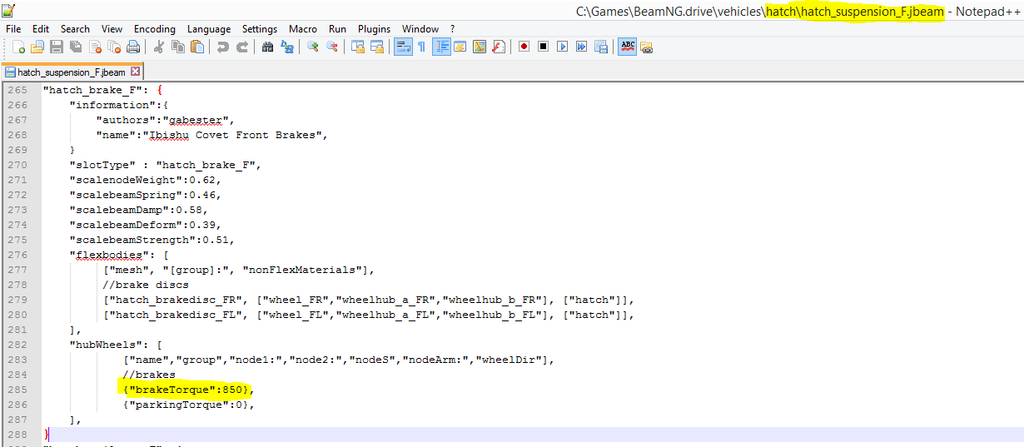Click the //brake discs comment line
This screenshot has height=447, width=1024.
coord(146,285)
